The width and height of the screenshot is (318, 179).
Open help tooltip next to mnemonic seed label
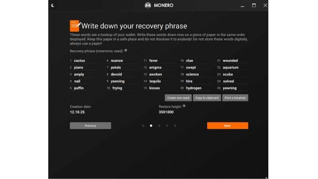[x=126, y=51]
